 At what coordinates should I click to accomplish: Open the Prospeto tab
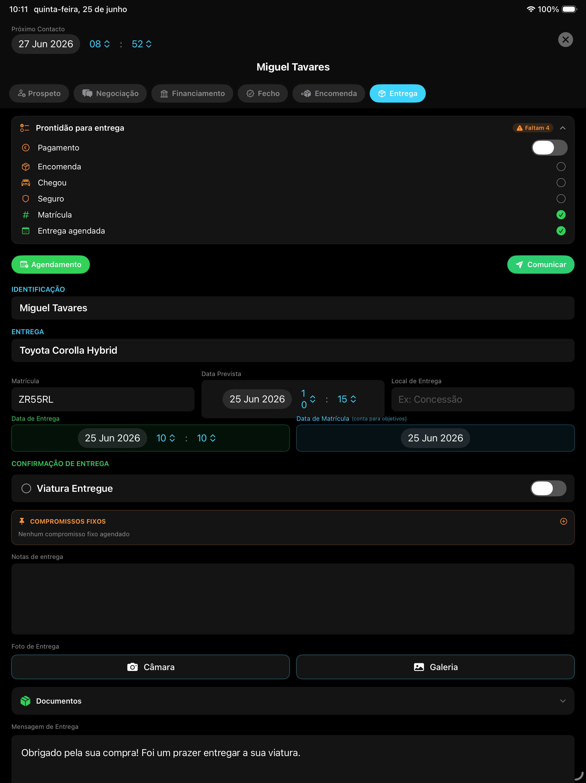39,93
